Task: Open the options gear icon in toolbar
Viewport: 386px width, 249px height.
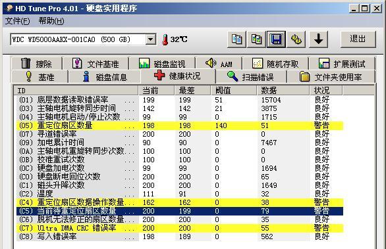Action: pyautogui.click(x=296, y=39)
